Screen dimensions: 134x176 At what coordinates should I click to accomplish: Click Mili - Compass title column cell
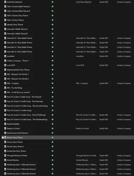(82, 83)
